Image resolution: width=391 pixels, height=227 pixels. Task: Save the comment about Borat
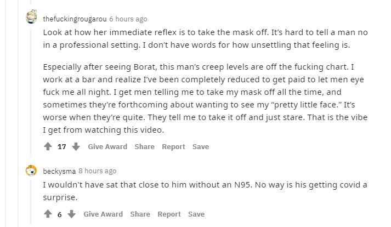pyautogui.click(x=201, y=147)
